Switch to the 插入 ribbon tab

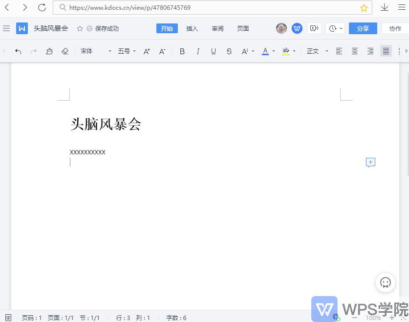(192, 28)
